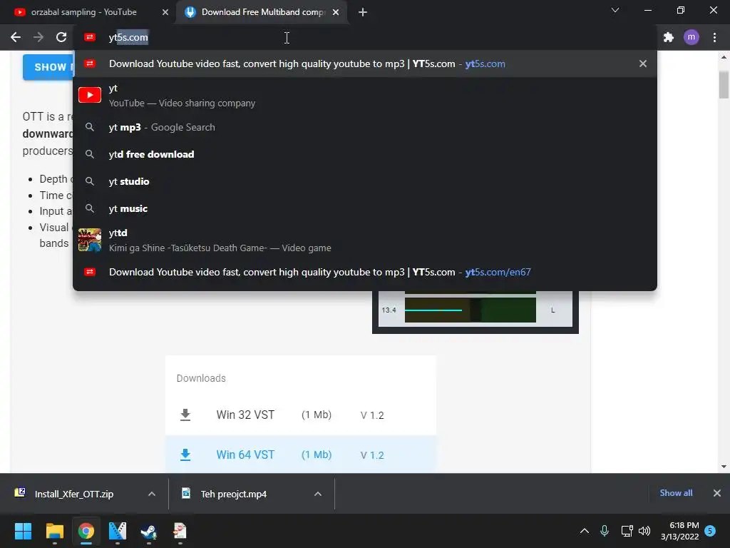Select yt5s.com/en67 suggestion

pos(364,272)
